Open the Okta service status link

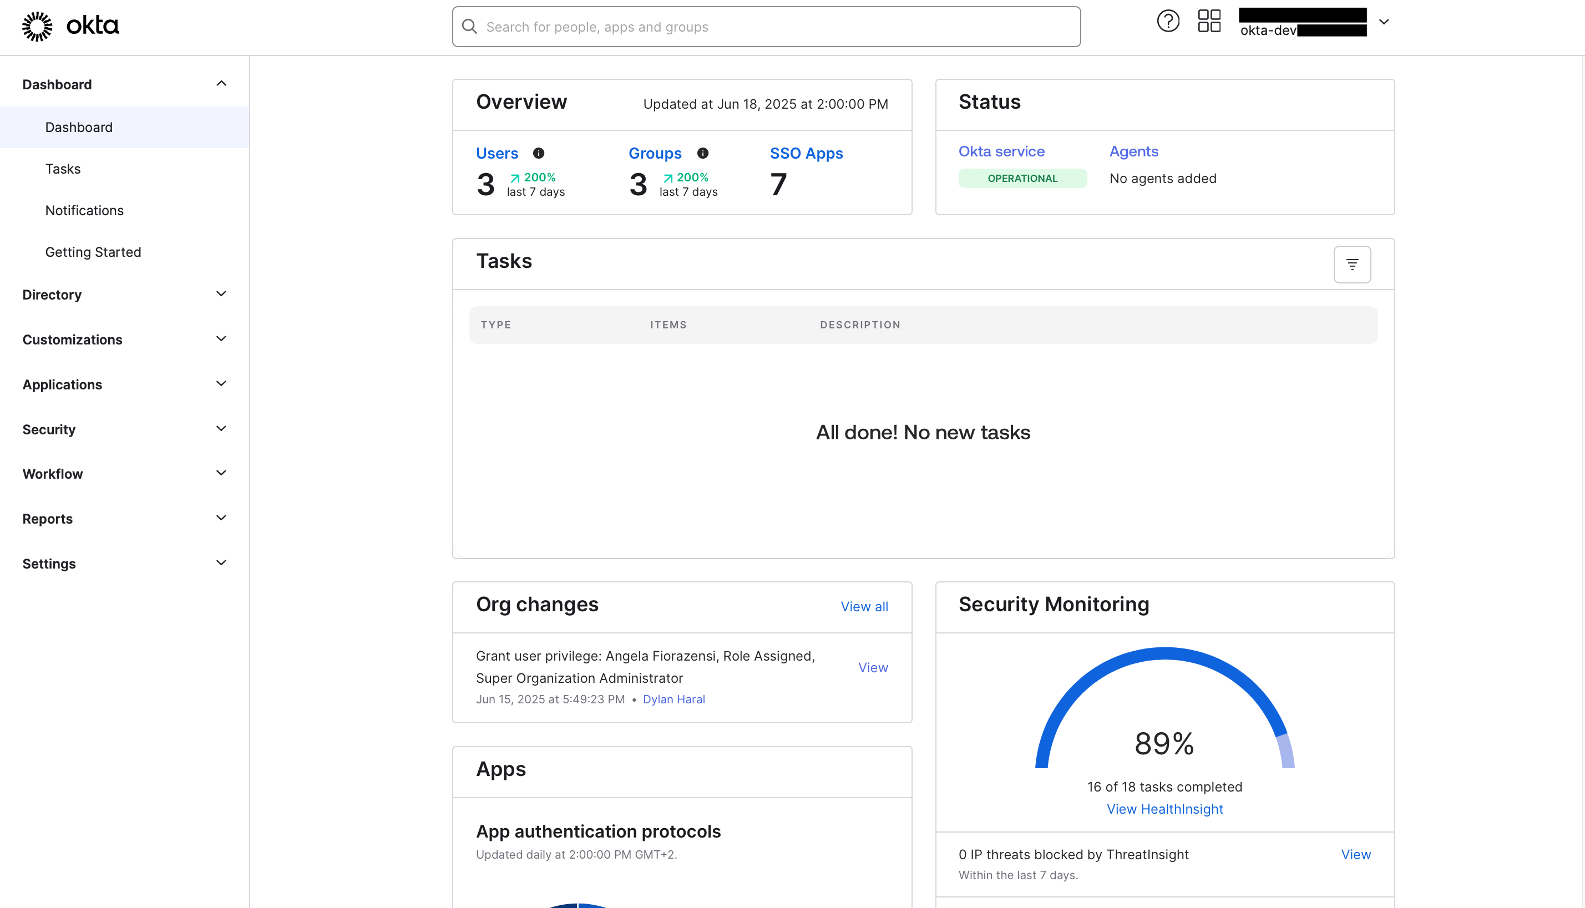click(x=1001, y=151)
